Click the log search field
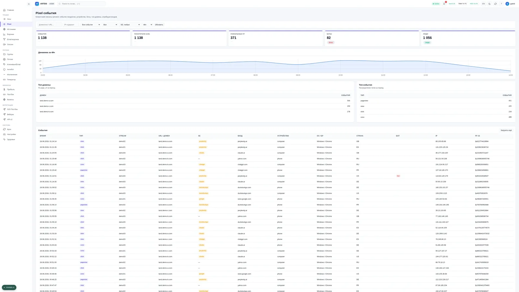 pos(81,4)
